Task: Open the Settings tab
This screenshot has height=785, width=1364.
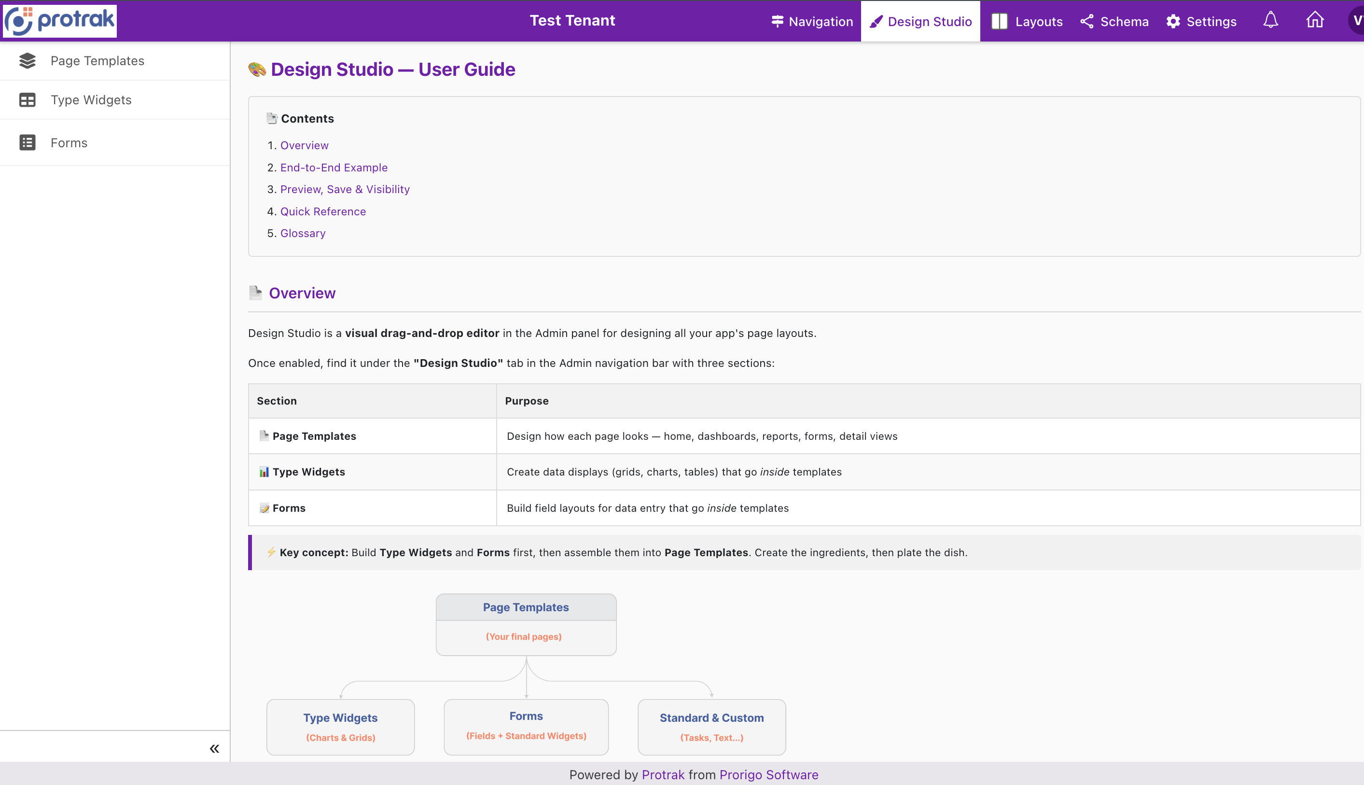Action: [1201, 21]
